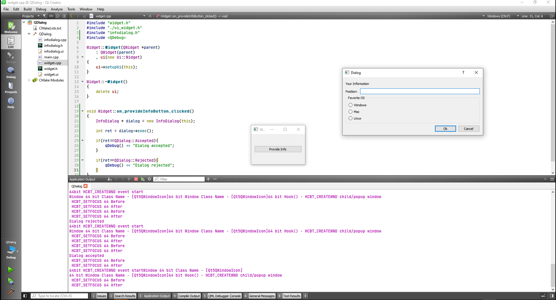Toggle left sidebar visibility in status bar
The width and height of the screenshot is (556, 300).
pos(25,296)
